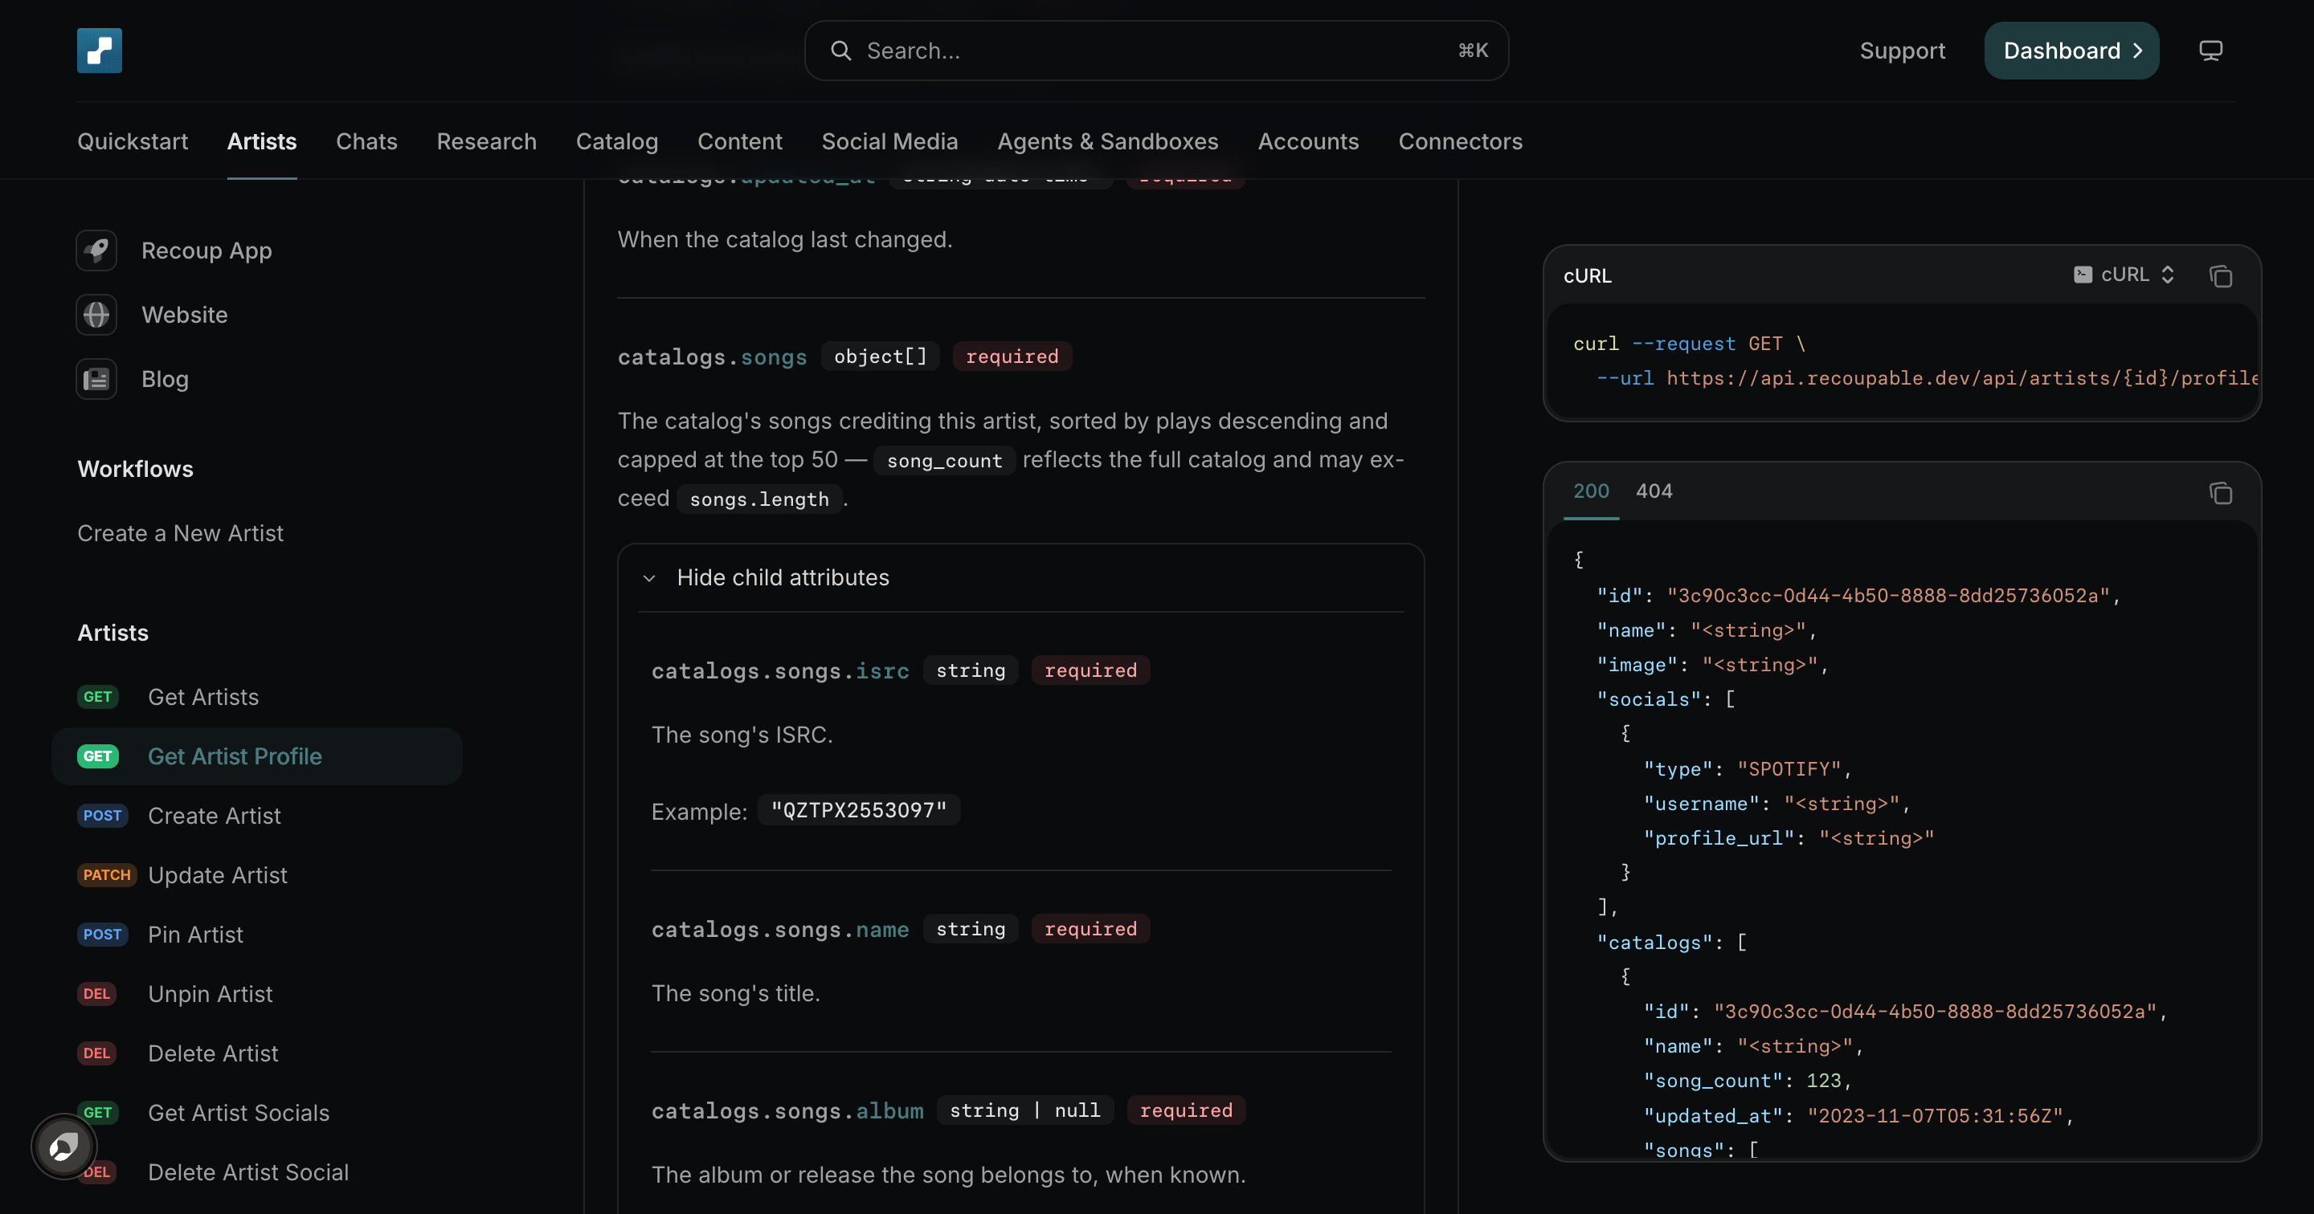Click the songs.length inline code
Image resolution: width=2314 pixels, height=1214 pixels.
pyautogui.click(x=759, y=499)
